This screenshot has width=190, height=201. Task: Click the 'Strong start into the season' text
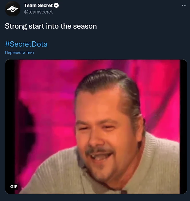pyautogui.click(x=51, y=26)
